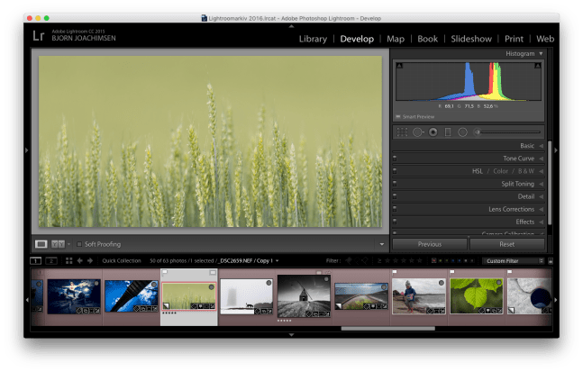Expand the Split Toning panel triangle

click(542, 184)
